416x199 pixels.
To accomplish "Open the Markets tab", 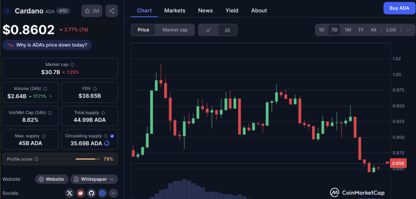I will pyautogui.click(x=175, y=11).
